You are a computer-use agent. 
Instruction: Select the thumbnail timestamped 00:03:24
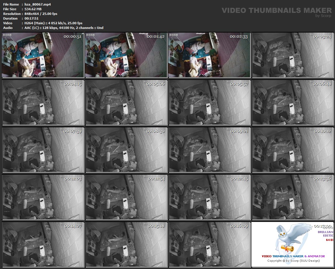(x=293, y=55)
